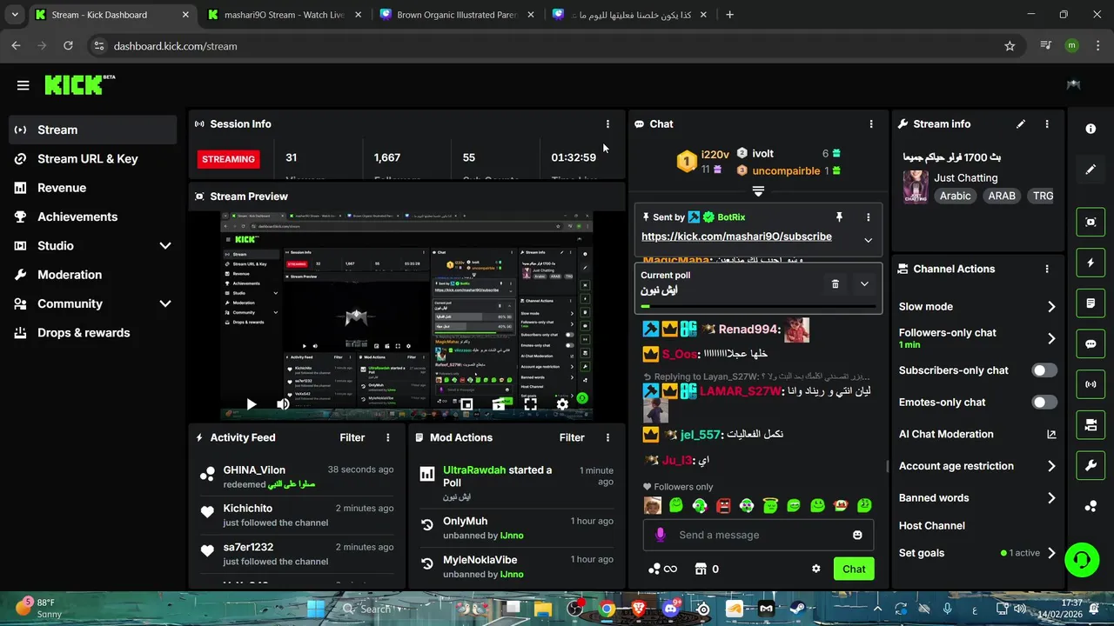The height and width of the screenshot is (626, 1114).
Task: Open Account age restriction settings
Action: point(977,466)
